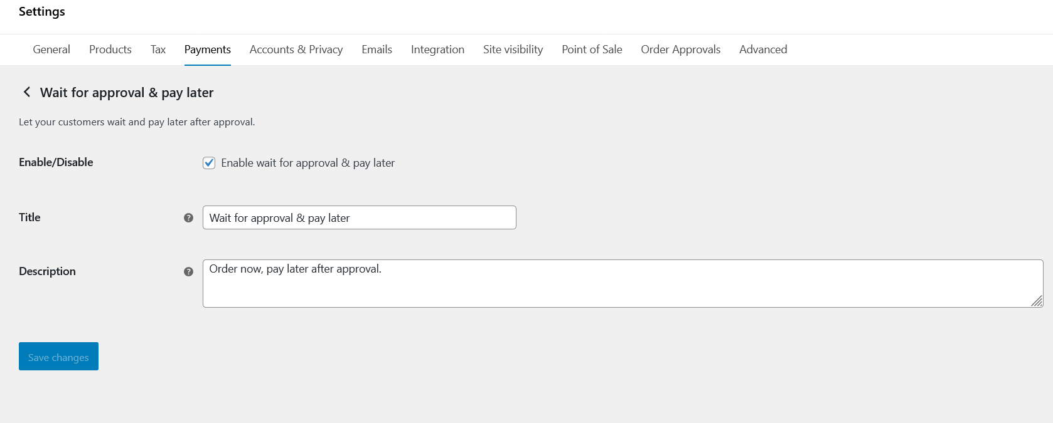
Task: Click the Description help question mark icon
Action: 188,272
